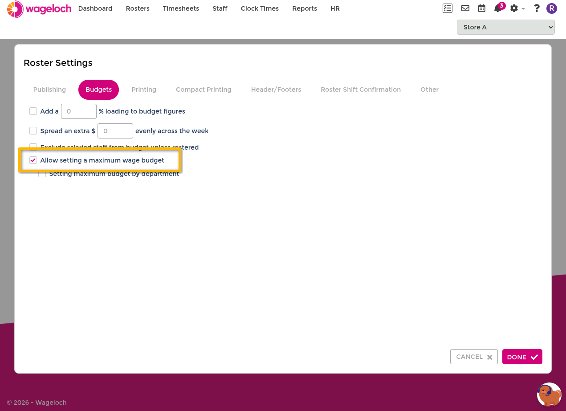The width and height of the screenshot is (566, 411).
Task: Open the HR menu item
Action: coord(335,8)
